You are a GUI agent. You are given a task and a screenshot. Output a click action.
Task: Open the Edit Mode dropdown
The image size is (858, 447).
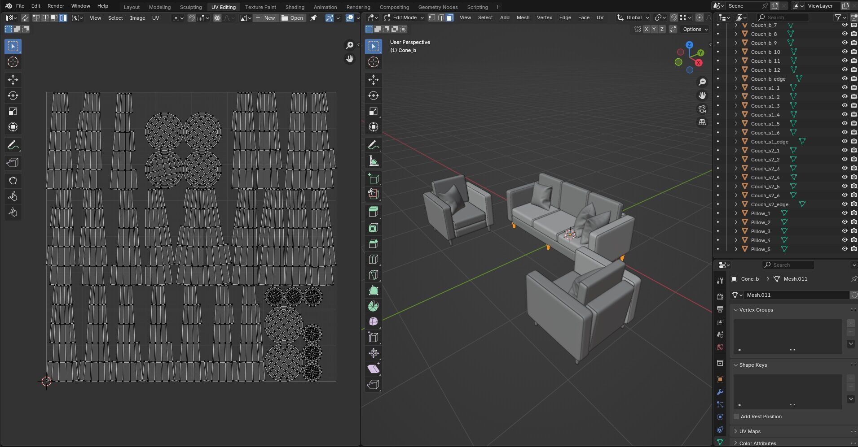[x=403, y=17]
